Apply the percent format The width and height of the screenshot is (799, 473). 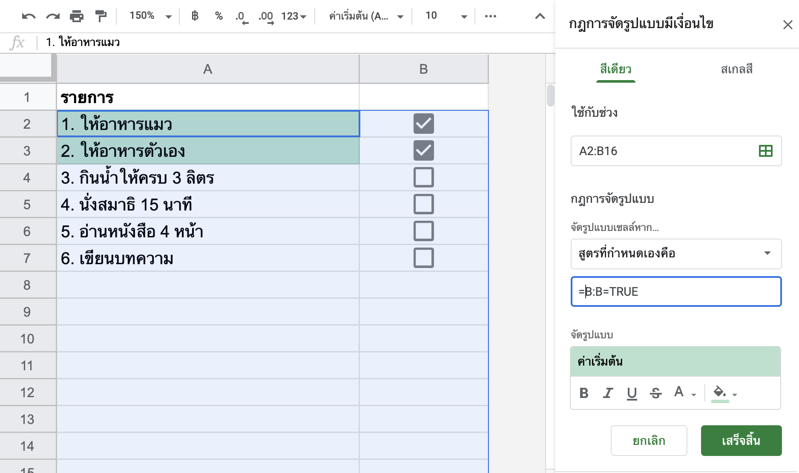(x=219, y=16)
